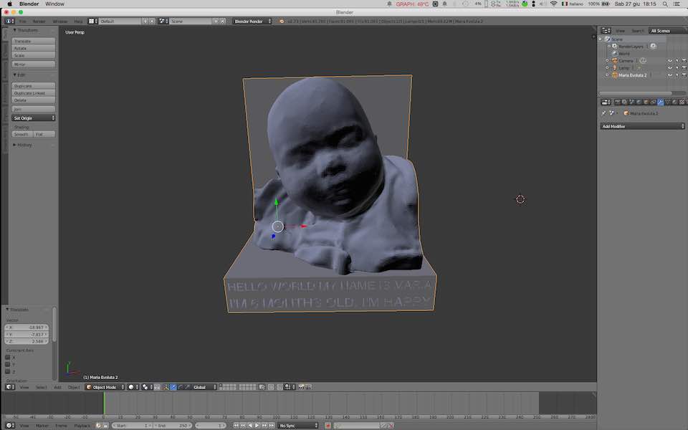Screen dimensions: 688x430
Task: Enable the Y constraint axis checkbox
Action: 7,364
